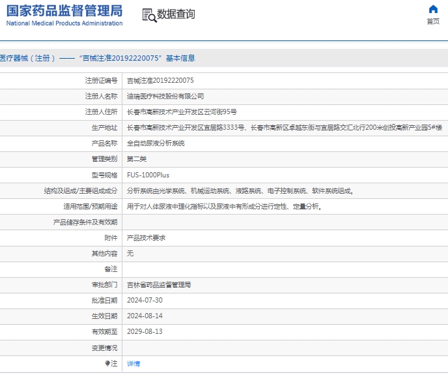Click the National Medical Products Administration text
Image resolution: width=448 pixels, height=375 pixels.
64,23
